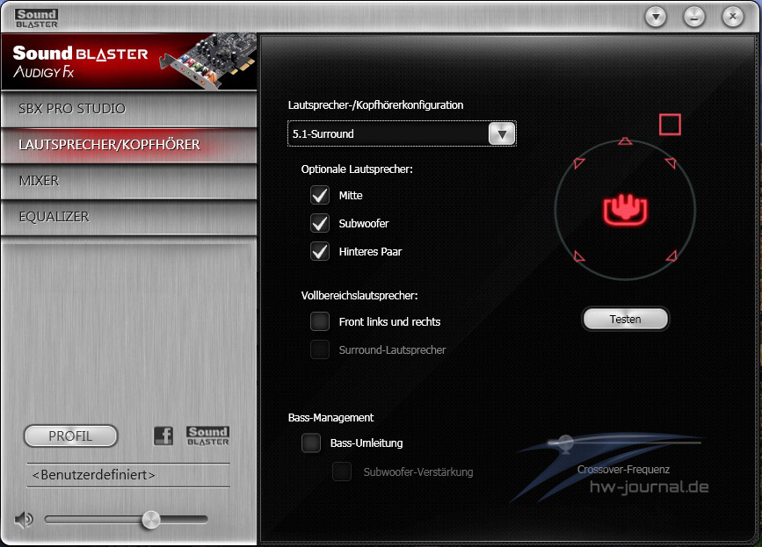The image size is (762, 547).
Task: Click the Sound Blaster logo in title bar
Action: tap(36, 18)
